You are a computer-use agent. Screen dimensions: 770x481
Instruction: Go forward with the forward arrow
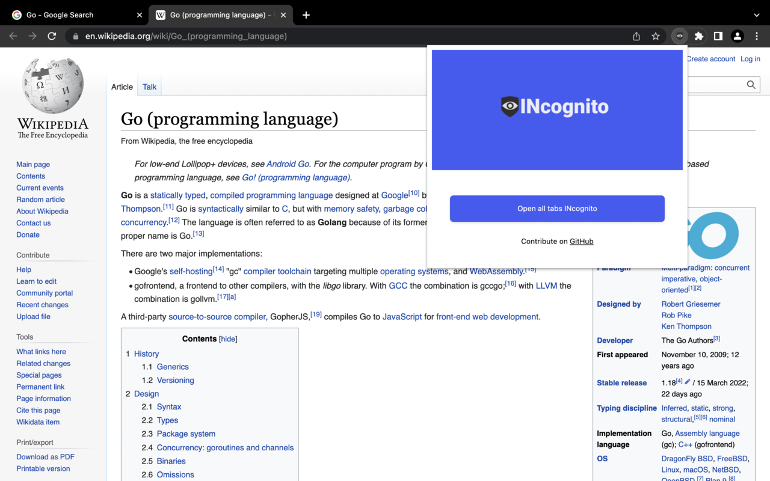[x=32, y=36]
